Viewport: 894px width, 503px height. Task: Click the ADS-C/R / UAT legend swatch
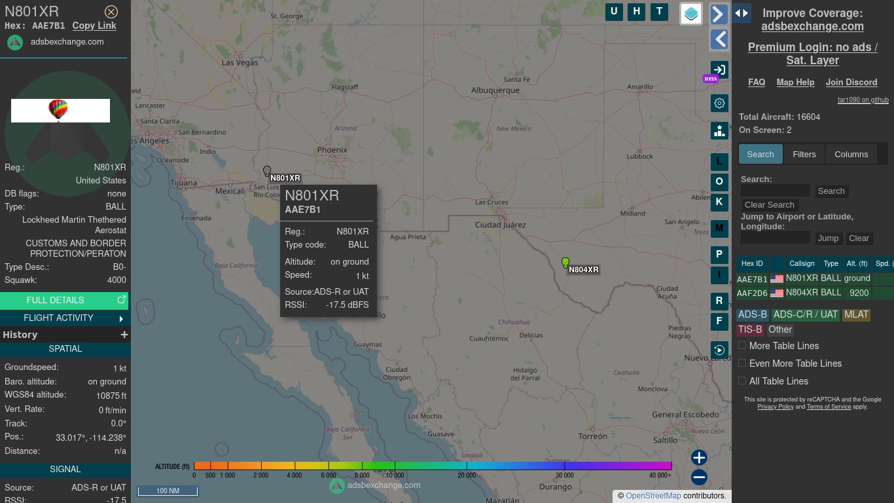[x=806, y=315]
